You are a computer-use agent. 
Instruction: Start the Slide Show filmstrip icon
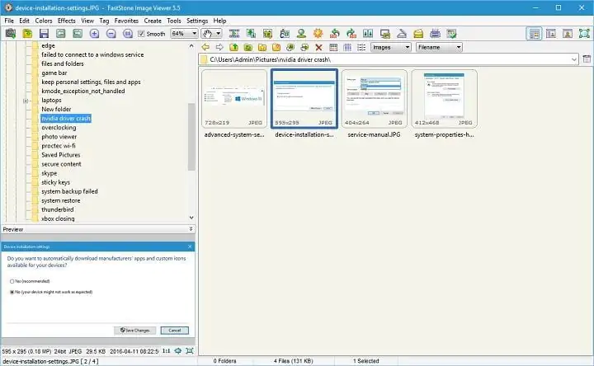tap(234, 34)
